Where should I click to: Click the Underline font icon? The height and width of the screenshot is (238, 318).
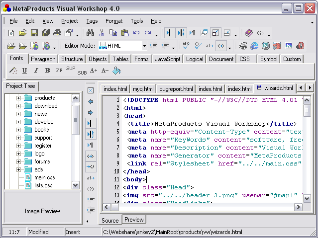click(24, 71)
